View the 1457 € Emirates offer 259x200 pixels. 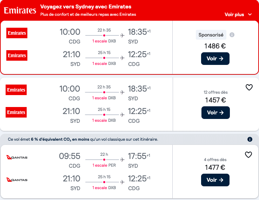[x=215, y=113]
